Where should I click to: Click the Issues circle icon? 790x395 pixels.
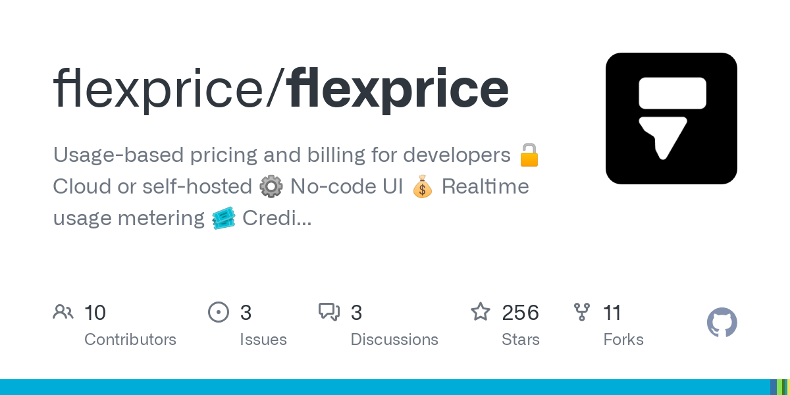pos(218,312)
